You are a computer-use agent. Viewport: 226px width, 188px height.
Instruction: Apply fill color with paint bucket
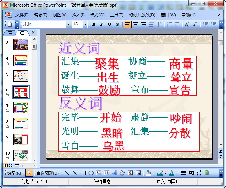coord(148,173)
